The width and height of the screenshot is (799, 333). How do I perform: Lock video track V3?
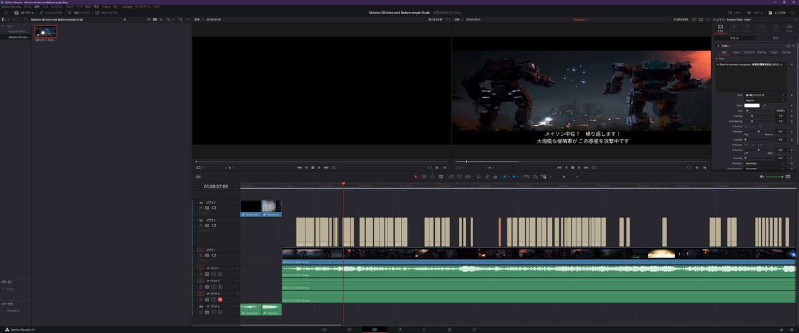click(x=200, y=207)
